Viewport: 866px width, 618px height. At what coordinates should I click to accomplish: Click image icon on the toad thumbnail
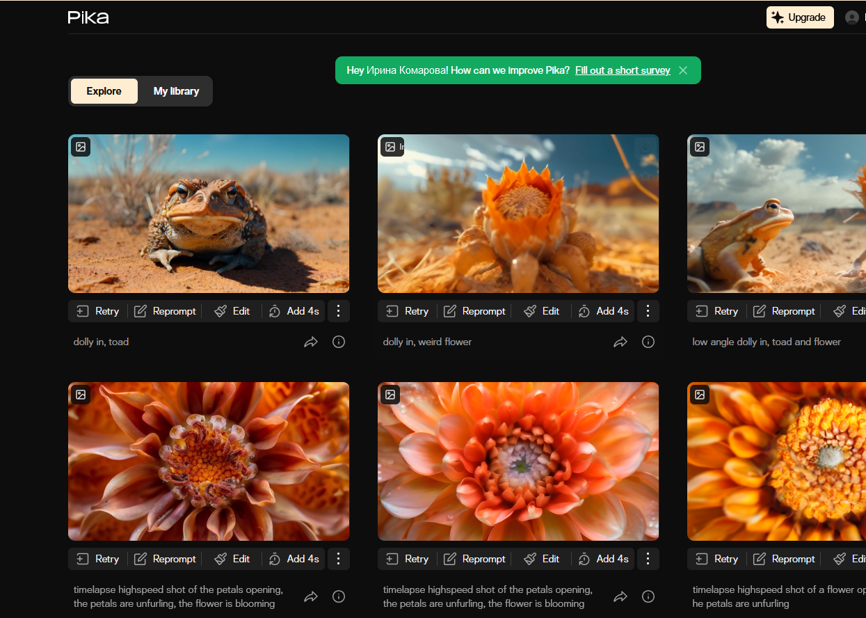coord(81,147)
